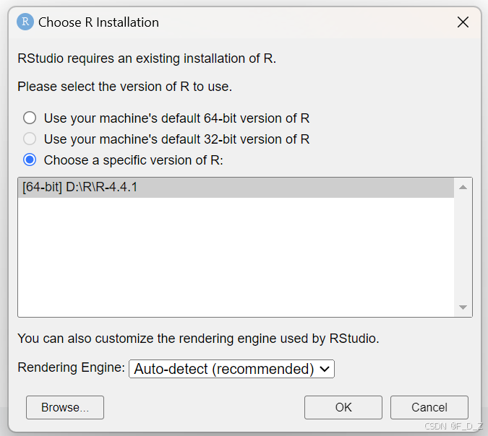
Task: Click the RStudio R logo icon
Action: pyautogui.click(x=25, y=22)
